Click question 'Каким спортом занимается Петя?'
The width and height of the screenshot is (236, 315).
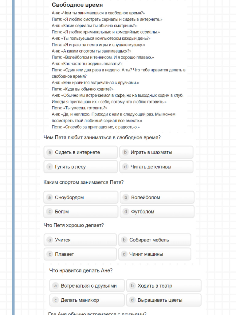coord(84,182)
